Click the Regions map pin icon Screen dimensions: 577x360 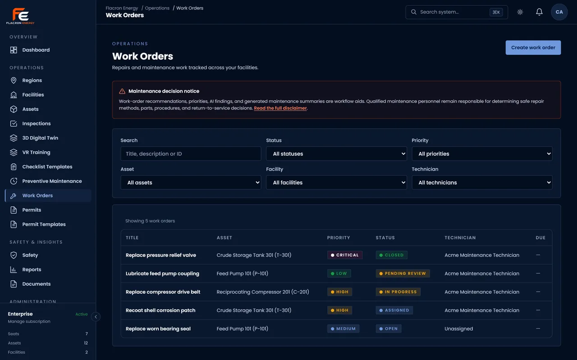14,81
